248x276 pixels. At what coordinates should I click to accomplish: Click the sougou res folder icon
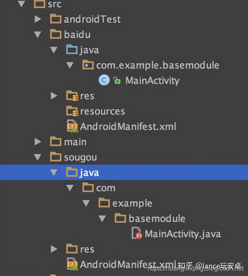click(x=72, y=248)
